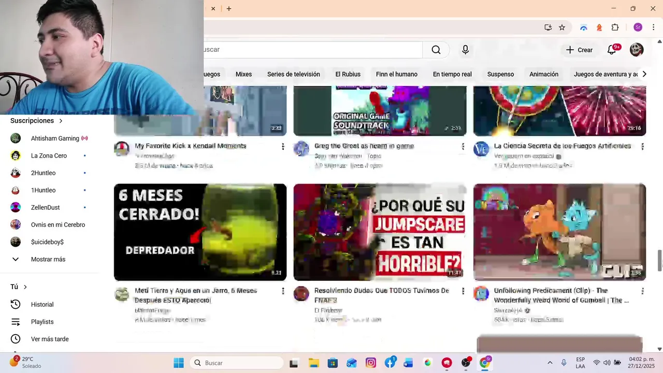Viewport: 663px width, 373px height.
Task: Open Ver más tarde from sidebar
Action: click(49, 339)
